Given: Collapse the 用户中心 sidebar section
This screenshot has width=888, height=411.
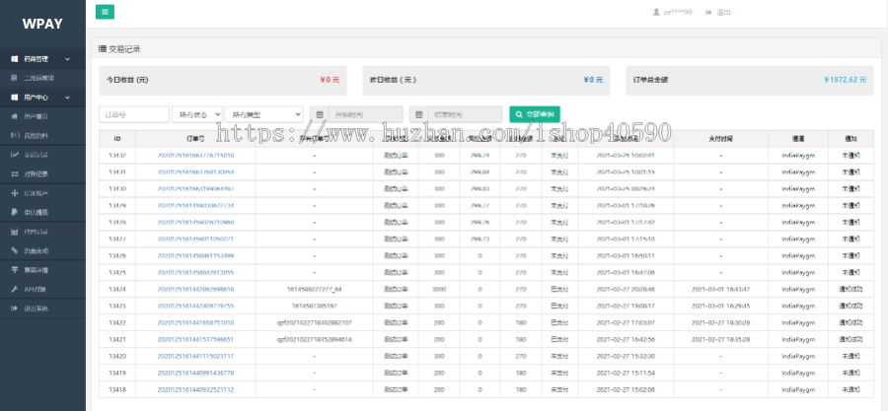Looking at the screenshot, I should (42, 98).
